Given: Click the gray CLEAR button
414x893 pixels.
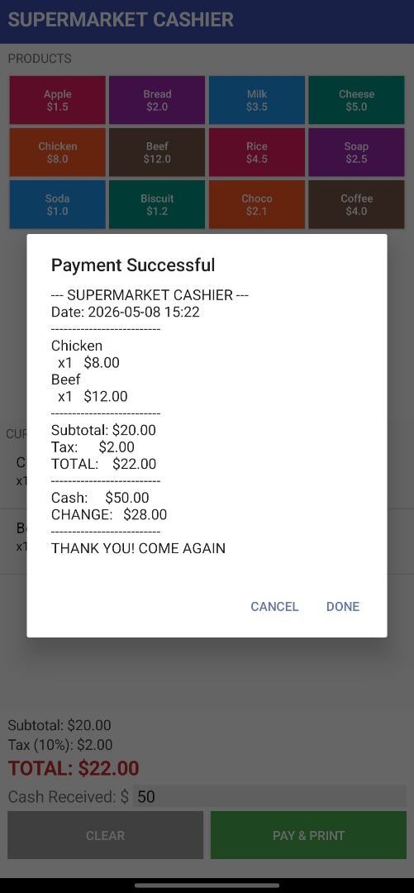Looking at the screenshot, I should tap(105, 835).
